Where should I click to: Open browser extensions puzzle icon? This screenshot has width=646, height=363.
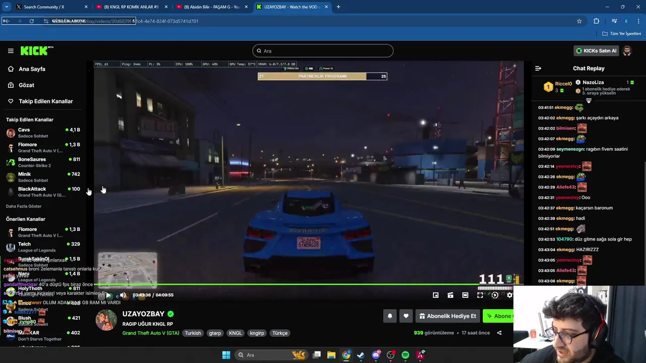pyautogui.click(x=597, y=21)
